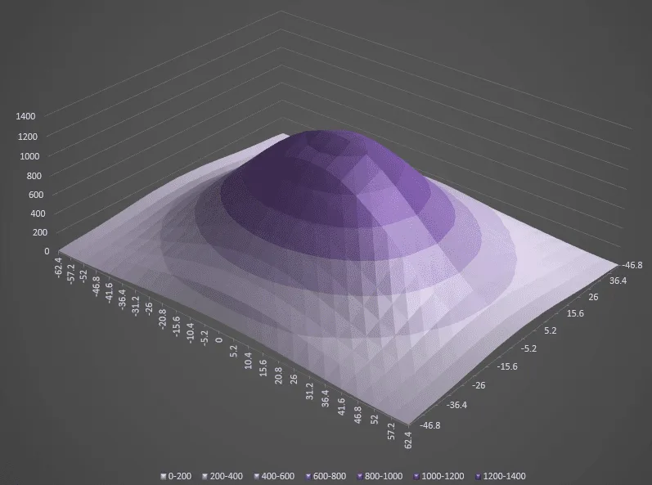
Task: Click the 20.8 horizontal axis label
Action: (278, 375)
